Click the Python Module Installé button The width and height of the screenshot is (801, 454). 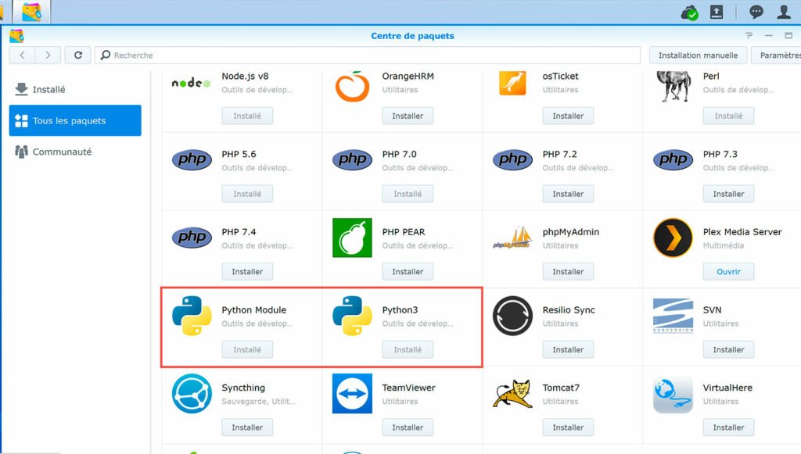(x=247, y=349)
